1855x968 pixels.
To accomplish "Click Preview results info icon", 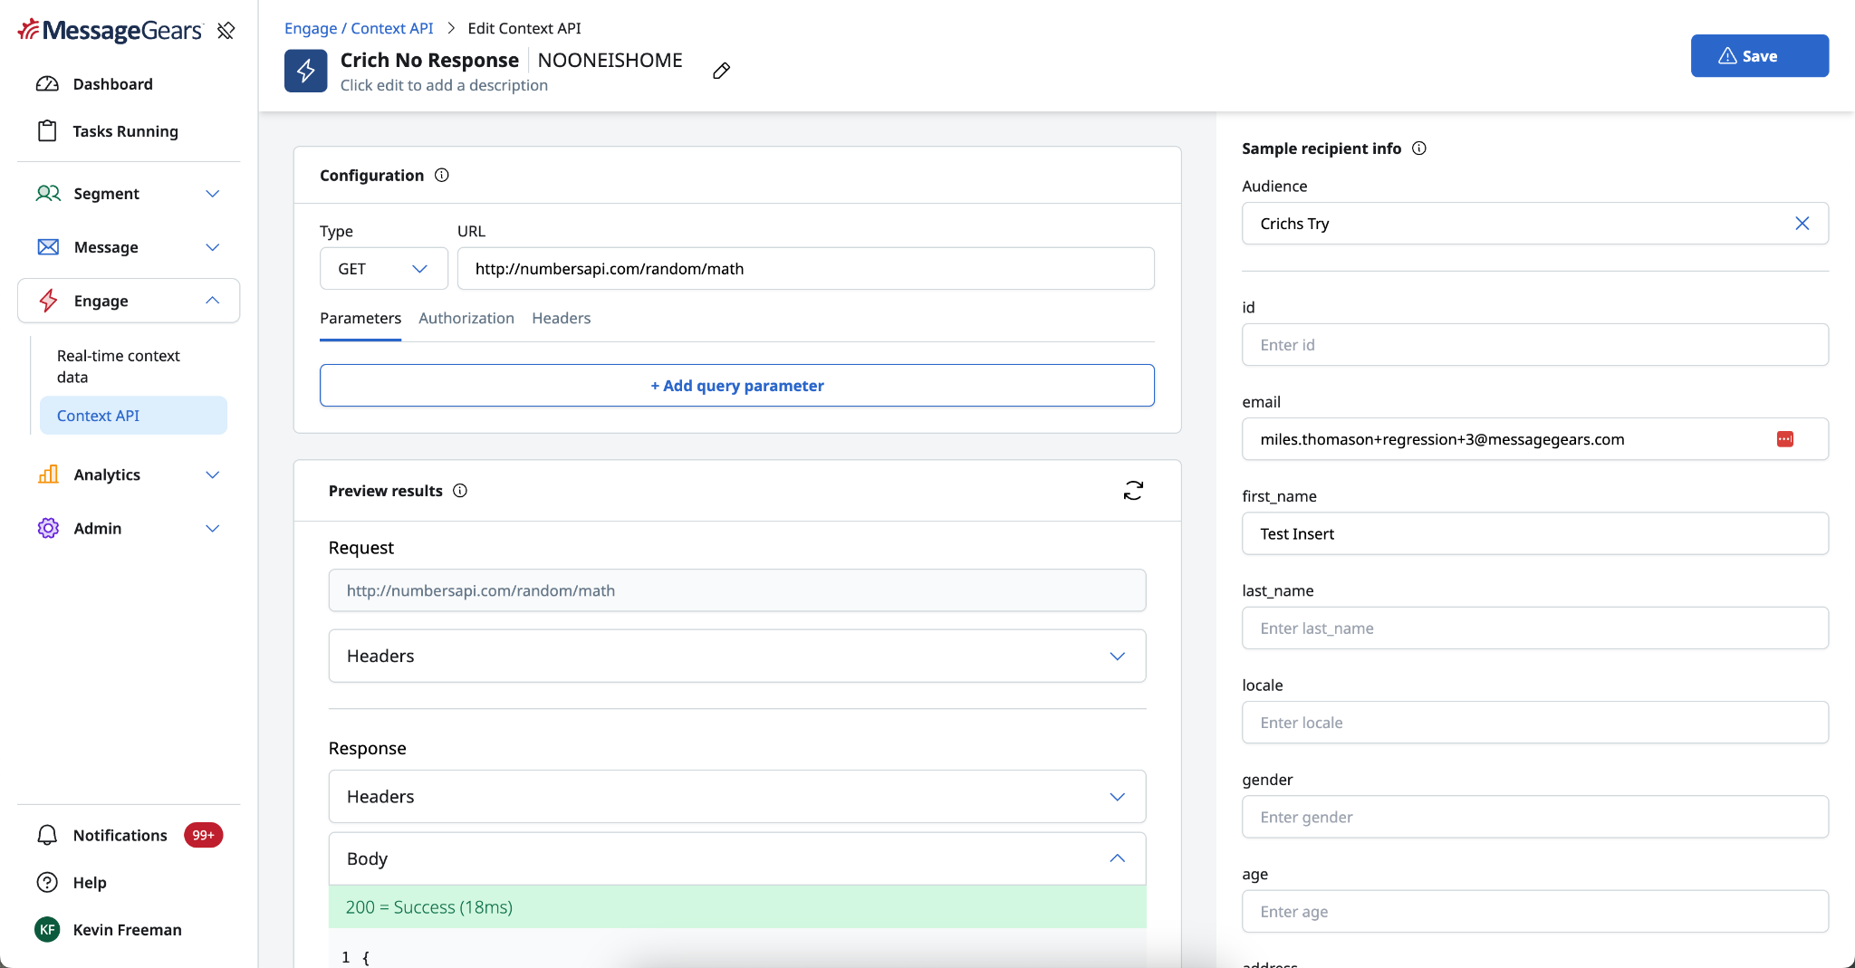I will (x=460, y=491).
